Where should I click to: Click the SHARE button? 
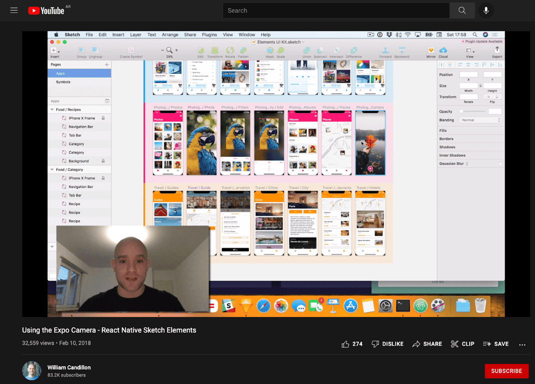pyautogui.click(x=427, y=344)
